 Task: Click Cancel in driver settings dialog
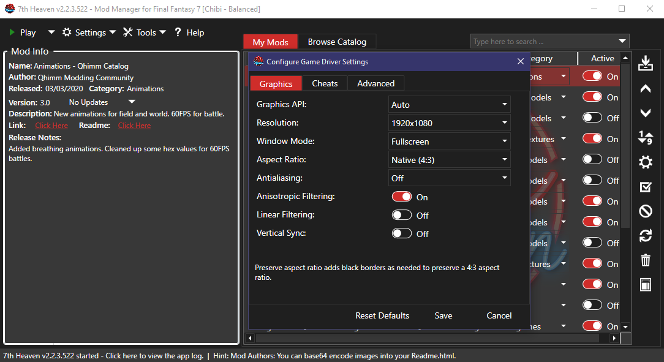[x=499, y=315]
